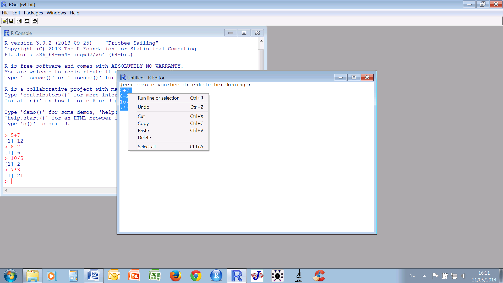Choose Select all in context menu

point(147,147)
